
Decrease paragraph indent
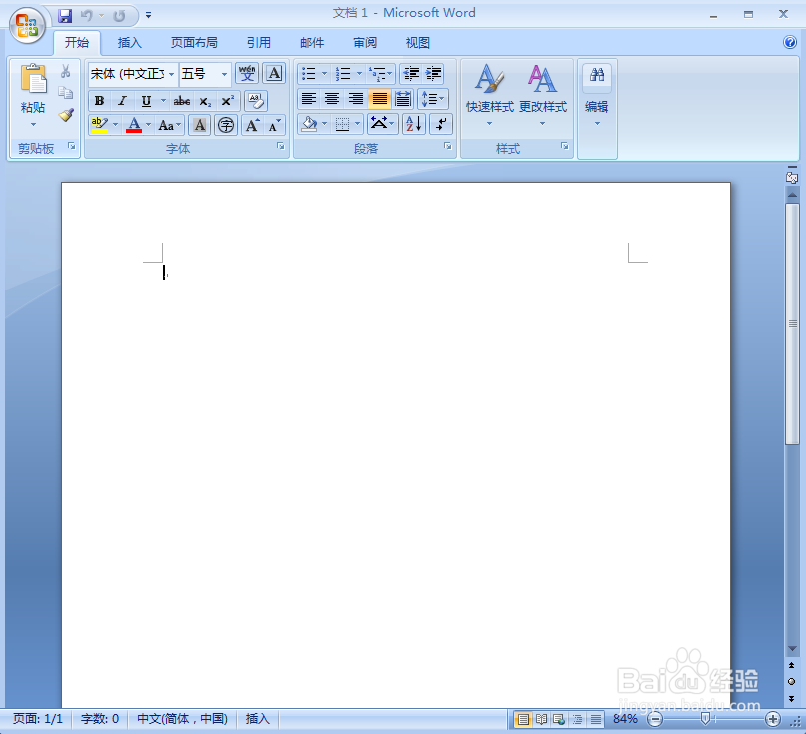411,74
